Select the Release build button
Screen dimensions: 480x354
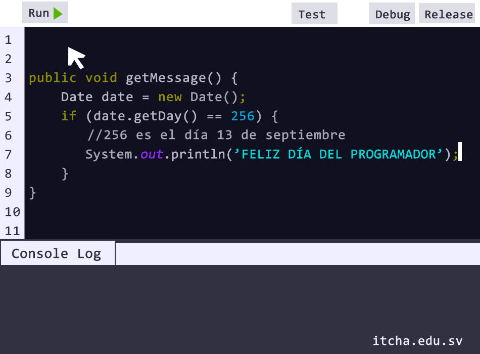(x=448, y=14)
